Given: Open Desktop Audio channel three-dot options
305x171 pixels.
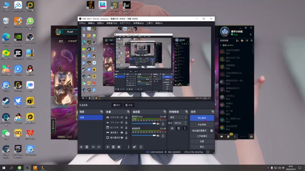Looking at the screenshot, I should pos(163,136).
